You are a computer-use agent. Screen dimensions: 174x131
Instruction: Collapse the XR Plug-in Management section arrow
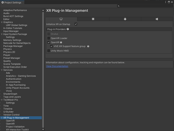2,118
